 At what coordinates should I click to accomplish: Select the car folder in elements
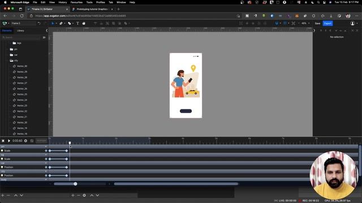tap(14, 55)
